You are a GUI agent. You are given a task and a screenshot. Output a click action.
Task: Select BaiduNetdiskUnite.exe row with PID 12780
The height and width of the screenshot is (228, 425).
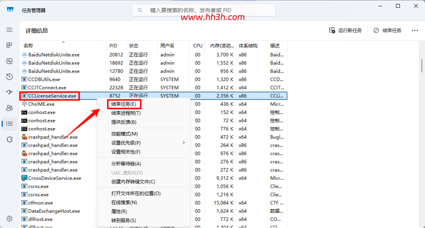(153, 71)
